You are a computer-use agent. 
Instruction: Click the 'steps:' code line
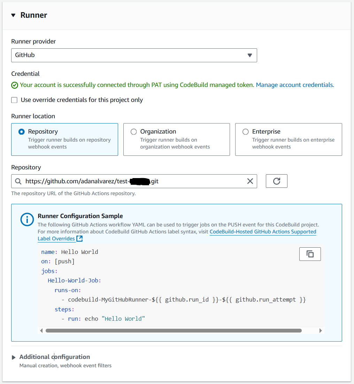tap(64, 309)
